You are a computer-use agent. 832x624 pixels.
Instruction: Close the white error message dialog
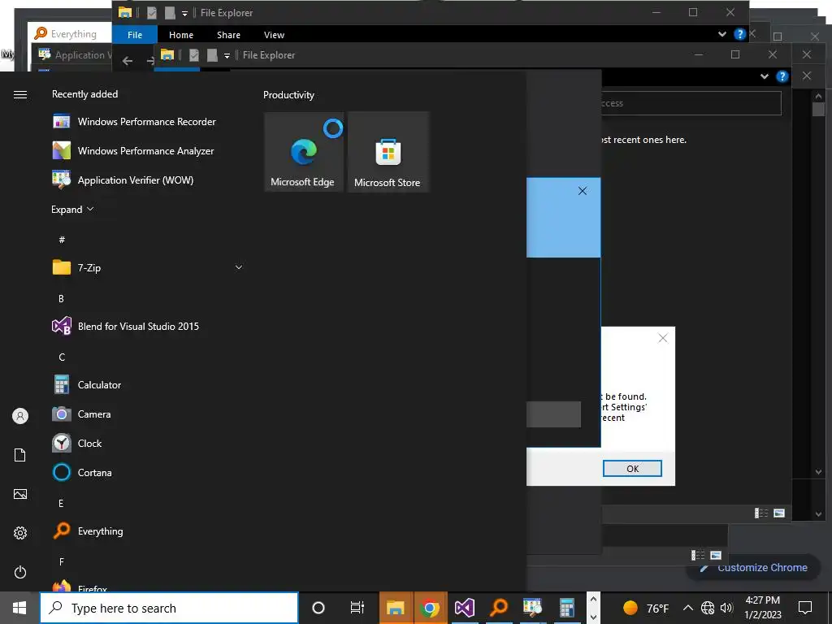coord(663,338)
